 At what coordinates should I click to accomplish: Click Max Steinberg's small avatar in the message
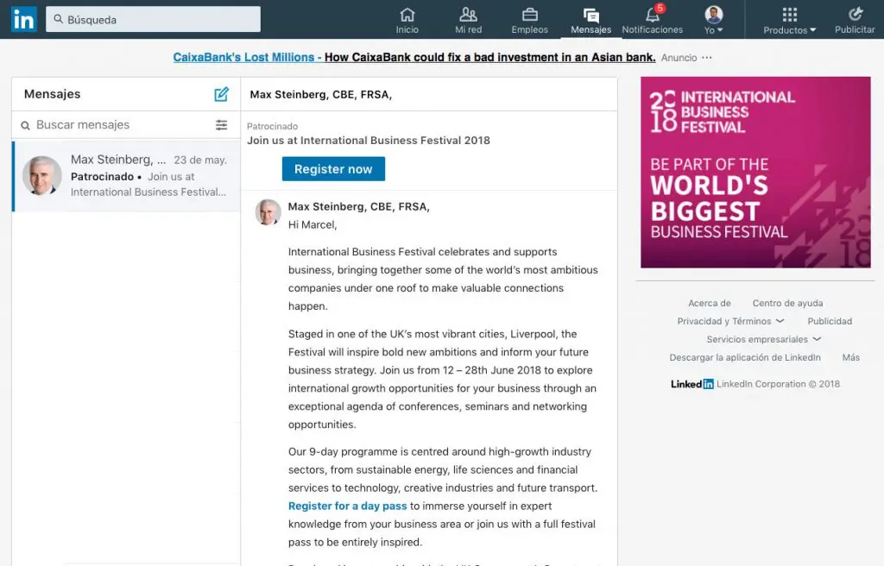point(268,212)
